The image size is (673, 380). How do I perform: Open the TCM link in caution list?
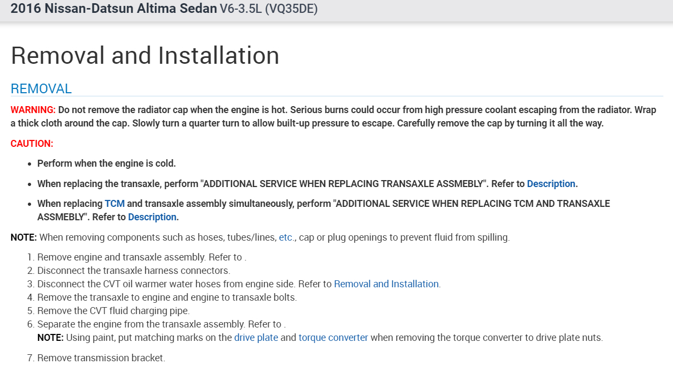114,204
